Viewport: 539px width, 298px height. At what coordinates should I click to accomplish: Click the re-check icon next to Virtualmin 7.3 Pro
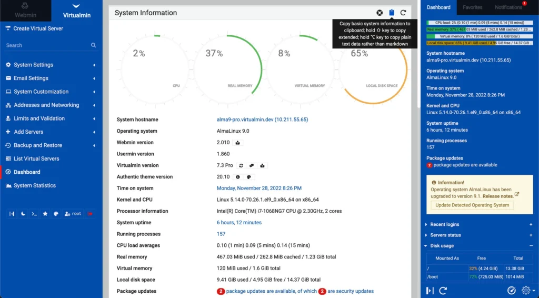[x=241, y=165]
